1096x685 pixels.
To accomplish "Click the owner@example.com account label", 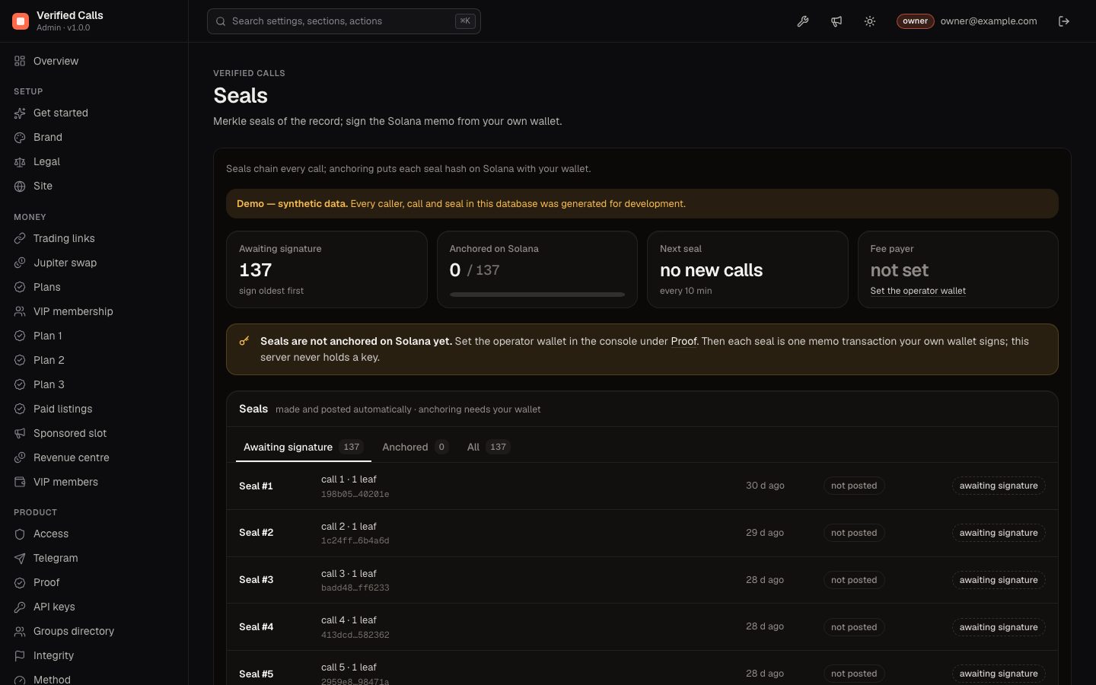I will [x=988, y=21].
